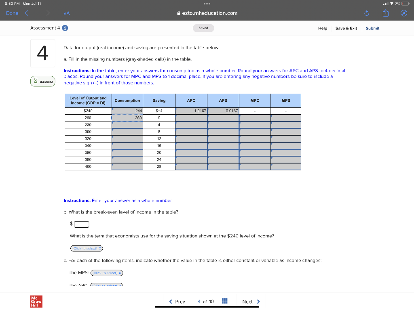Tap the Safari compass icon top right
The image size is (414, 310).
(404, 13)
